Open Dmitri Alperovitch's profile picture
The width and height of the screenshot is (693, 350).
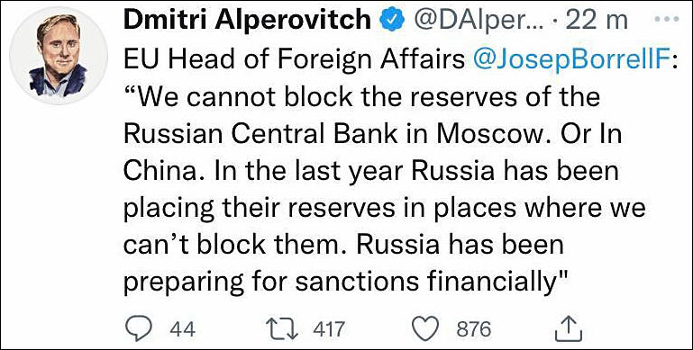tap(59, 55)
